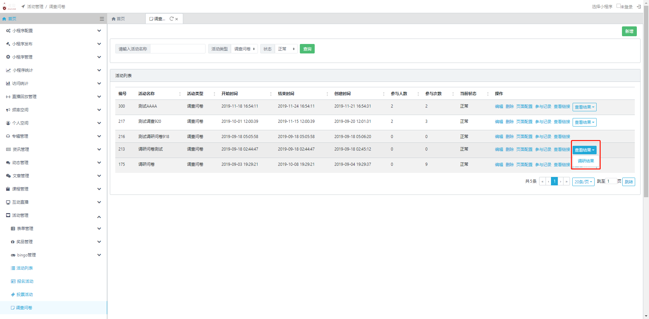The width and height of the screenshot is (649, 319).
Task: Select 调研结果 from the open dropdown menu
Action: [x=586, y=161]
